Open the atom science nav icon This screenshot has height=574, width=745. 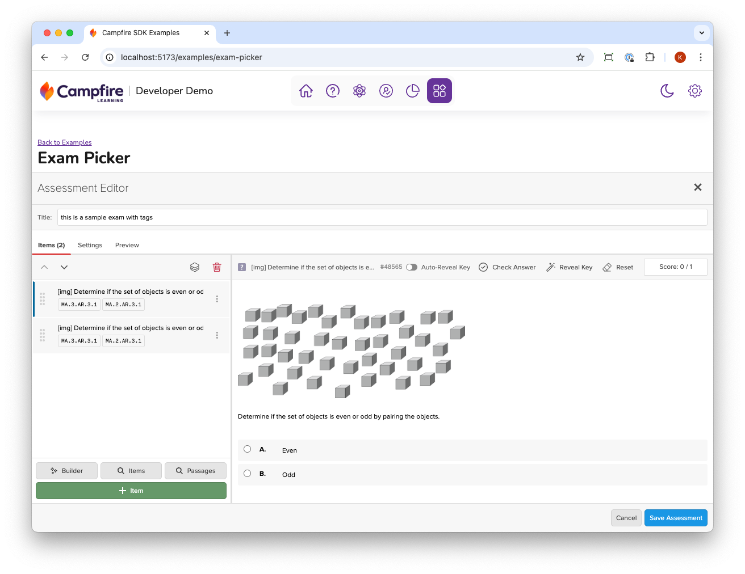tap(359, 91)
